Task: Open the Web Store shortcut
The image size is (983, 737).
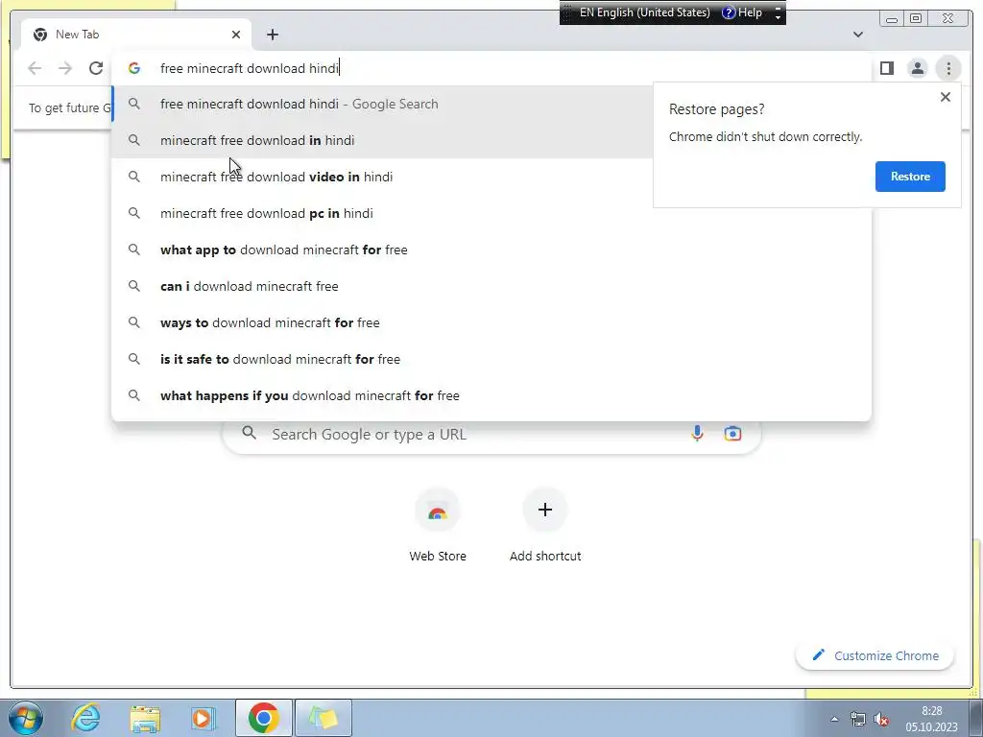Action: coord(438,527)
